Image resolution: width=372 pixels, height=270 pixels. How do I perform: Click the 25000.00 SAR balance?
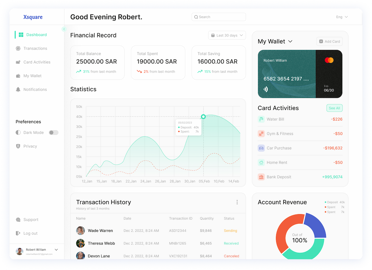point(96,62)
